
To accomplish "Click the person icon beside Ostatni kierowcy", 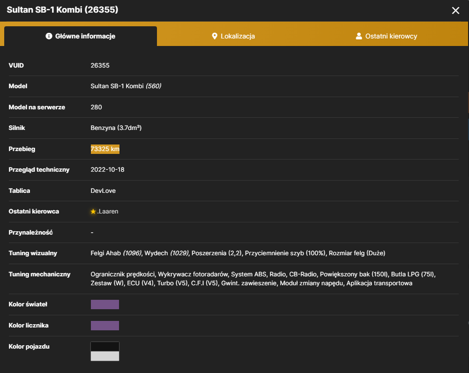I will point(359,36).
